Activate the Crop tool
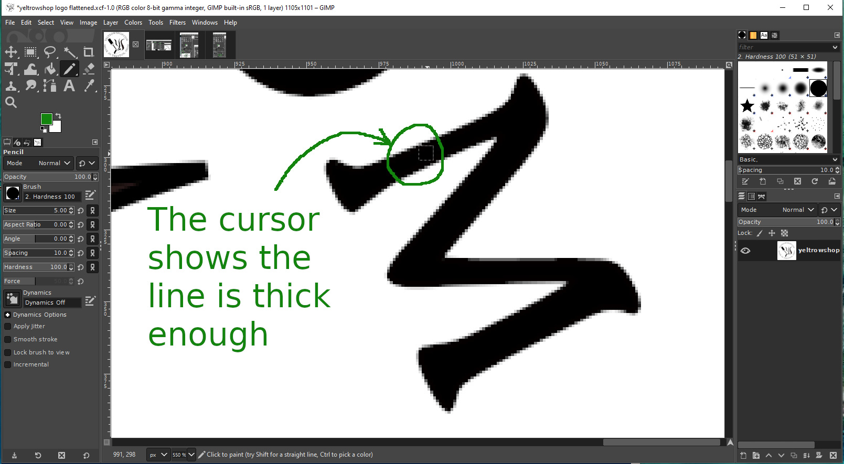Image resolution: width=844 pixels, height=464 pixels. coord(89,52)
